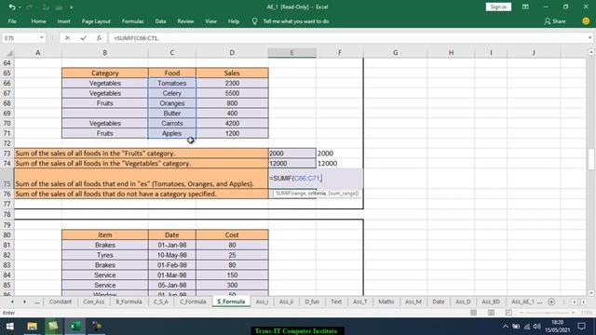
Task: Switch to the Insert ribbon tab
Action: [64, 21]
